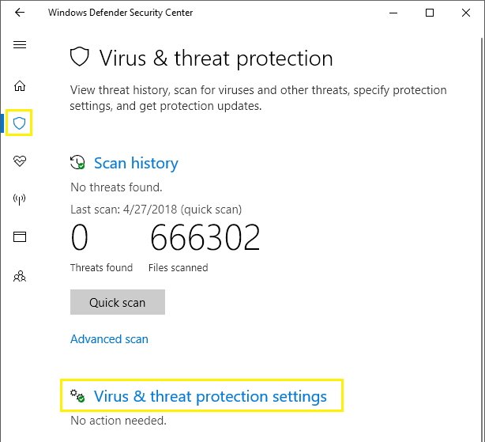Maximize the Windows Defender Security Center window

[430, 13]
